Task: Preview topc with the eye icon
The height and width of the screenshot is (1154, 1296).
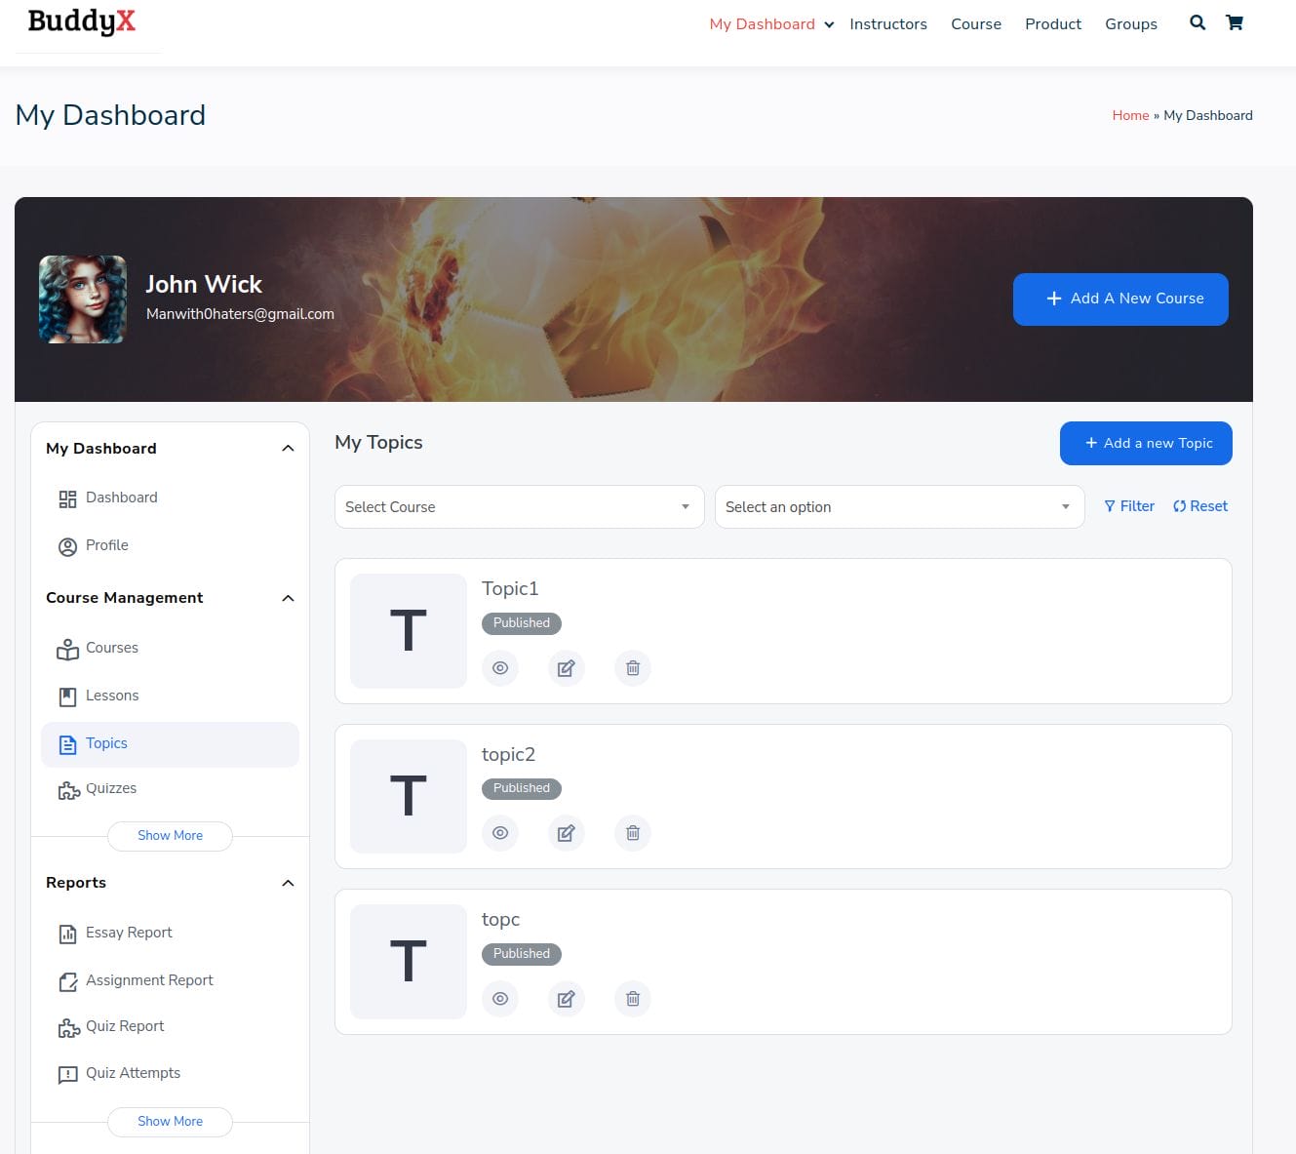Action: pos(500,999)
